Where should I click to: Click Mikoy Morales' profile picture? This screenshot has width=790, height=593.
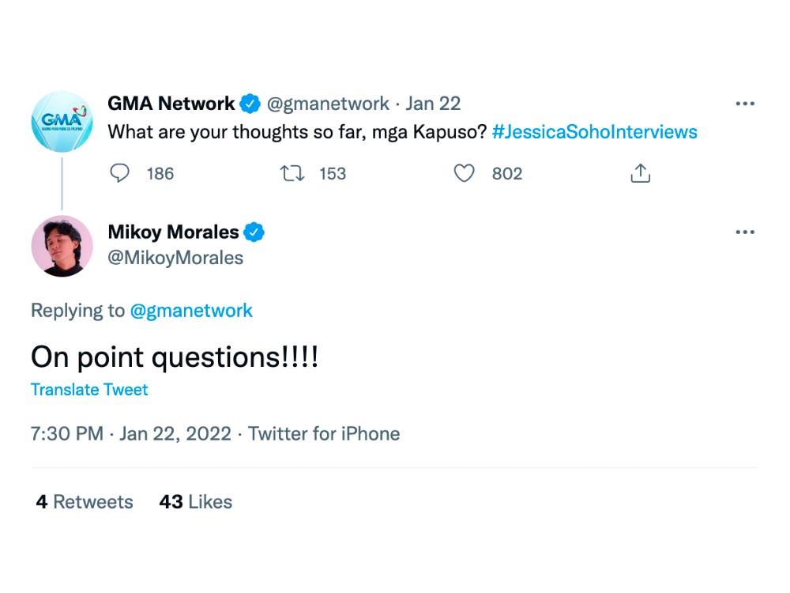pyautogui.click(x=62, y=246)
